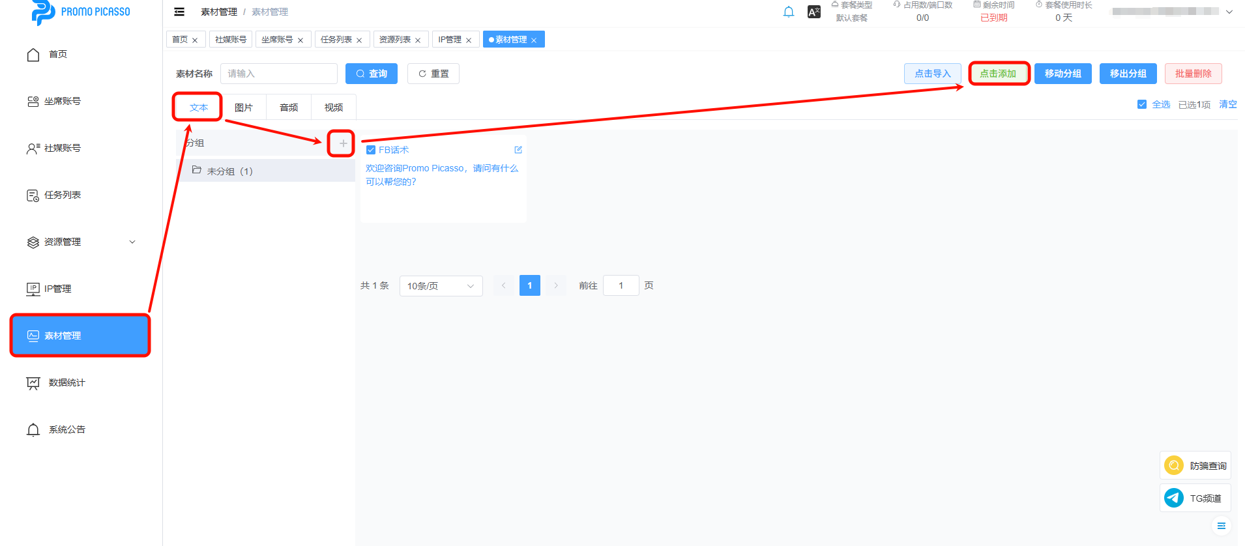This screenshot has height=546, width=1245.
Task: Switch to the 视频 material tab
Action: [334, 108]
